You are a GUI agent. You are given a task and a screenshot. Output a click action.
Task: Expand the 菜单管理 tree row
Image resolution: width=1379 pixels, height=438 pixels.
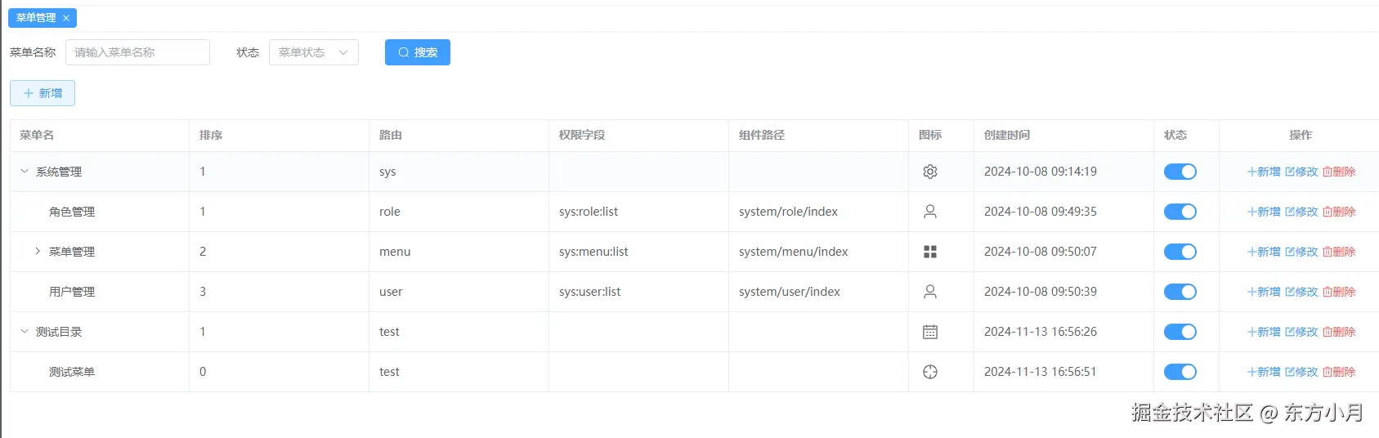(38, 252)
